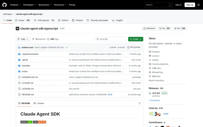
Task: Open the Readme link in About
Action: 154,52
